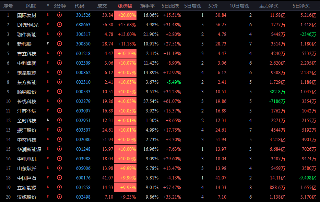This screenshot has height=202, width=320.
Task: Click the 10日增仓 column header
Action: click(239, 6)
